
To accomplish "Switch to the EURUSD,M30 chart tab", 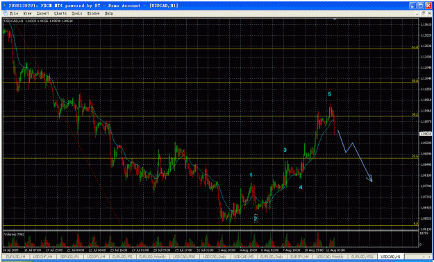I will click(362, 256).
